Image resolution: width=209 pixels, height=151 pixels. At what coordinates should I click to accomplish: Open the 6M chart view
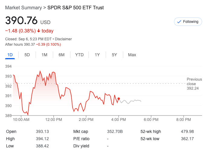pyautogui.click(x=62, y=55)
